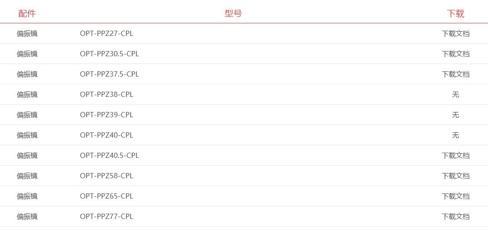Download document for OPT-PPZ27-CPL
Image resolution: width=488 pixels, height=231 pixels.
pyautogui.click(x=455, y=34)
